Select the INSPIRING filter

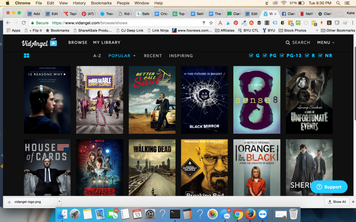coord(181,56)
